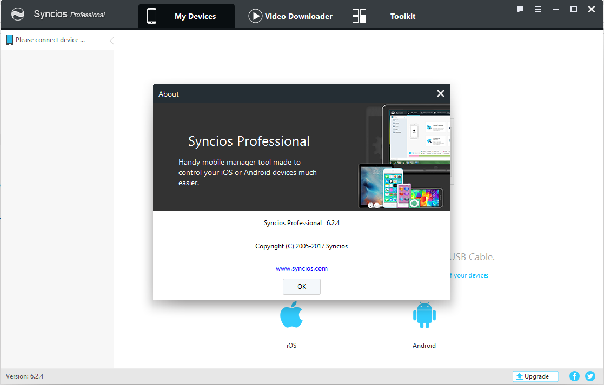Switch to the Video Downloader tab
Image resolution: width=604 pixels, height=385 pixels.
coord(290,16)
